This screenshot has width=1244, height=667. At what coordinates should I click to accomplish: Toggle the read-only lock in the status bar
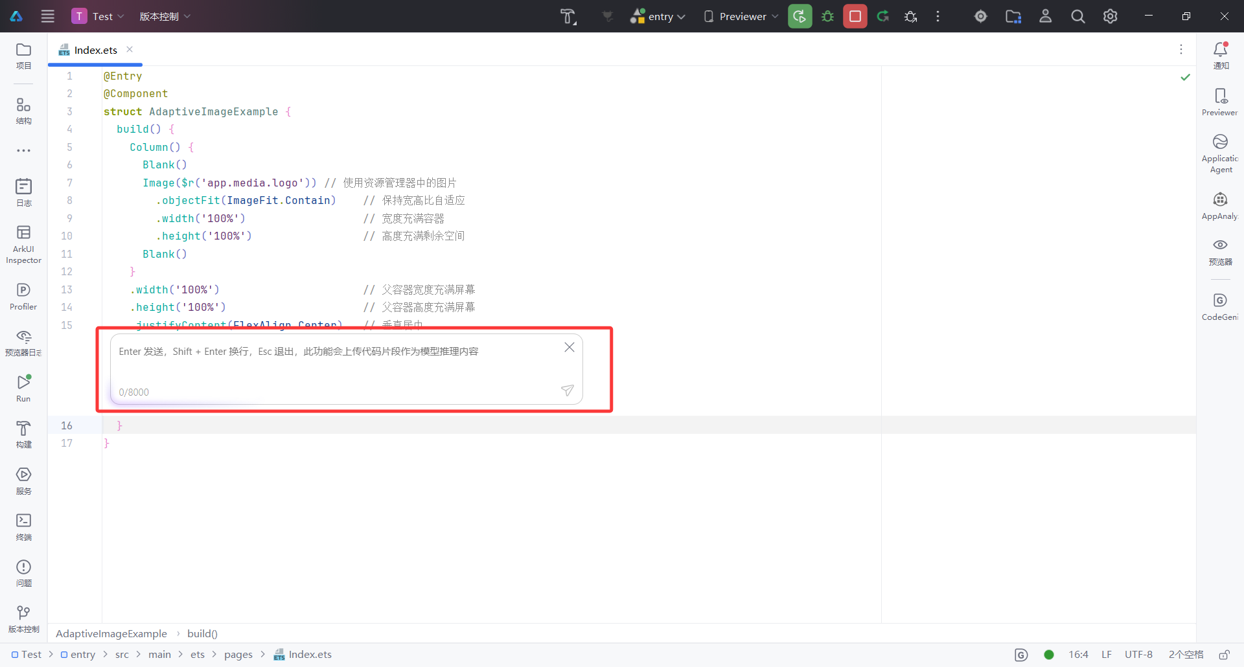click(x=1224, y=655)
